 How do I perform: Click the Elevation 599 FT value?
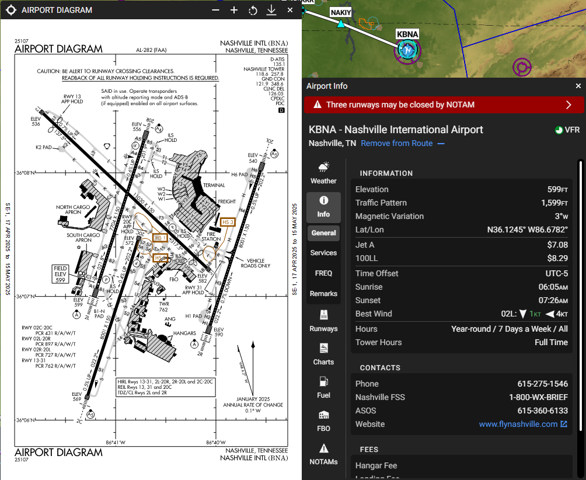[x=557, y=189]
